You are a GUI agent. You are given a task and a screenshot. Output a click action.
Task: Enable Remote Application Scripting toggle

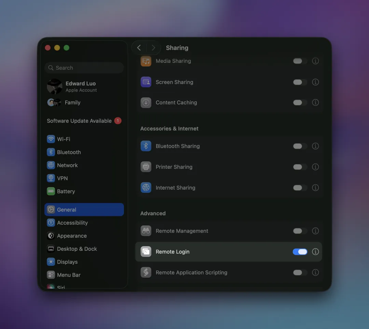click(x=300, y=272)
